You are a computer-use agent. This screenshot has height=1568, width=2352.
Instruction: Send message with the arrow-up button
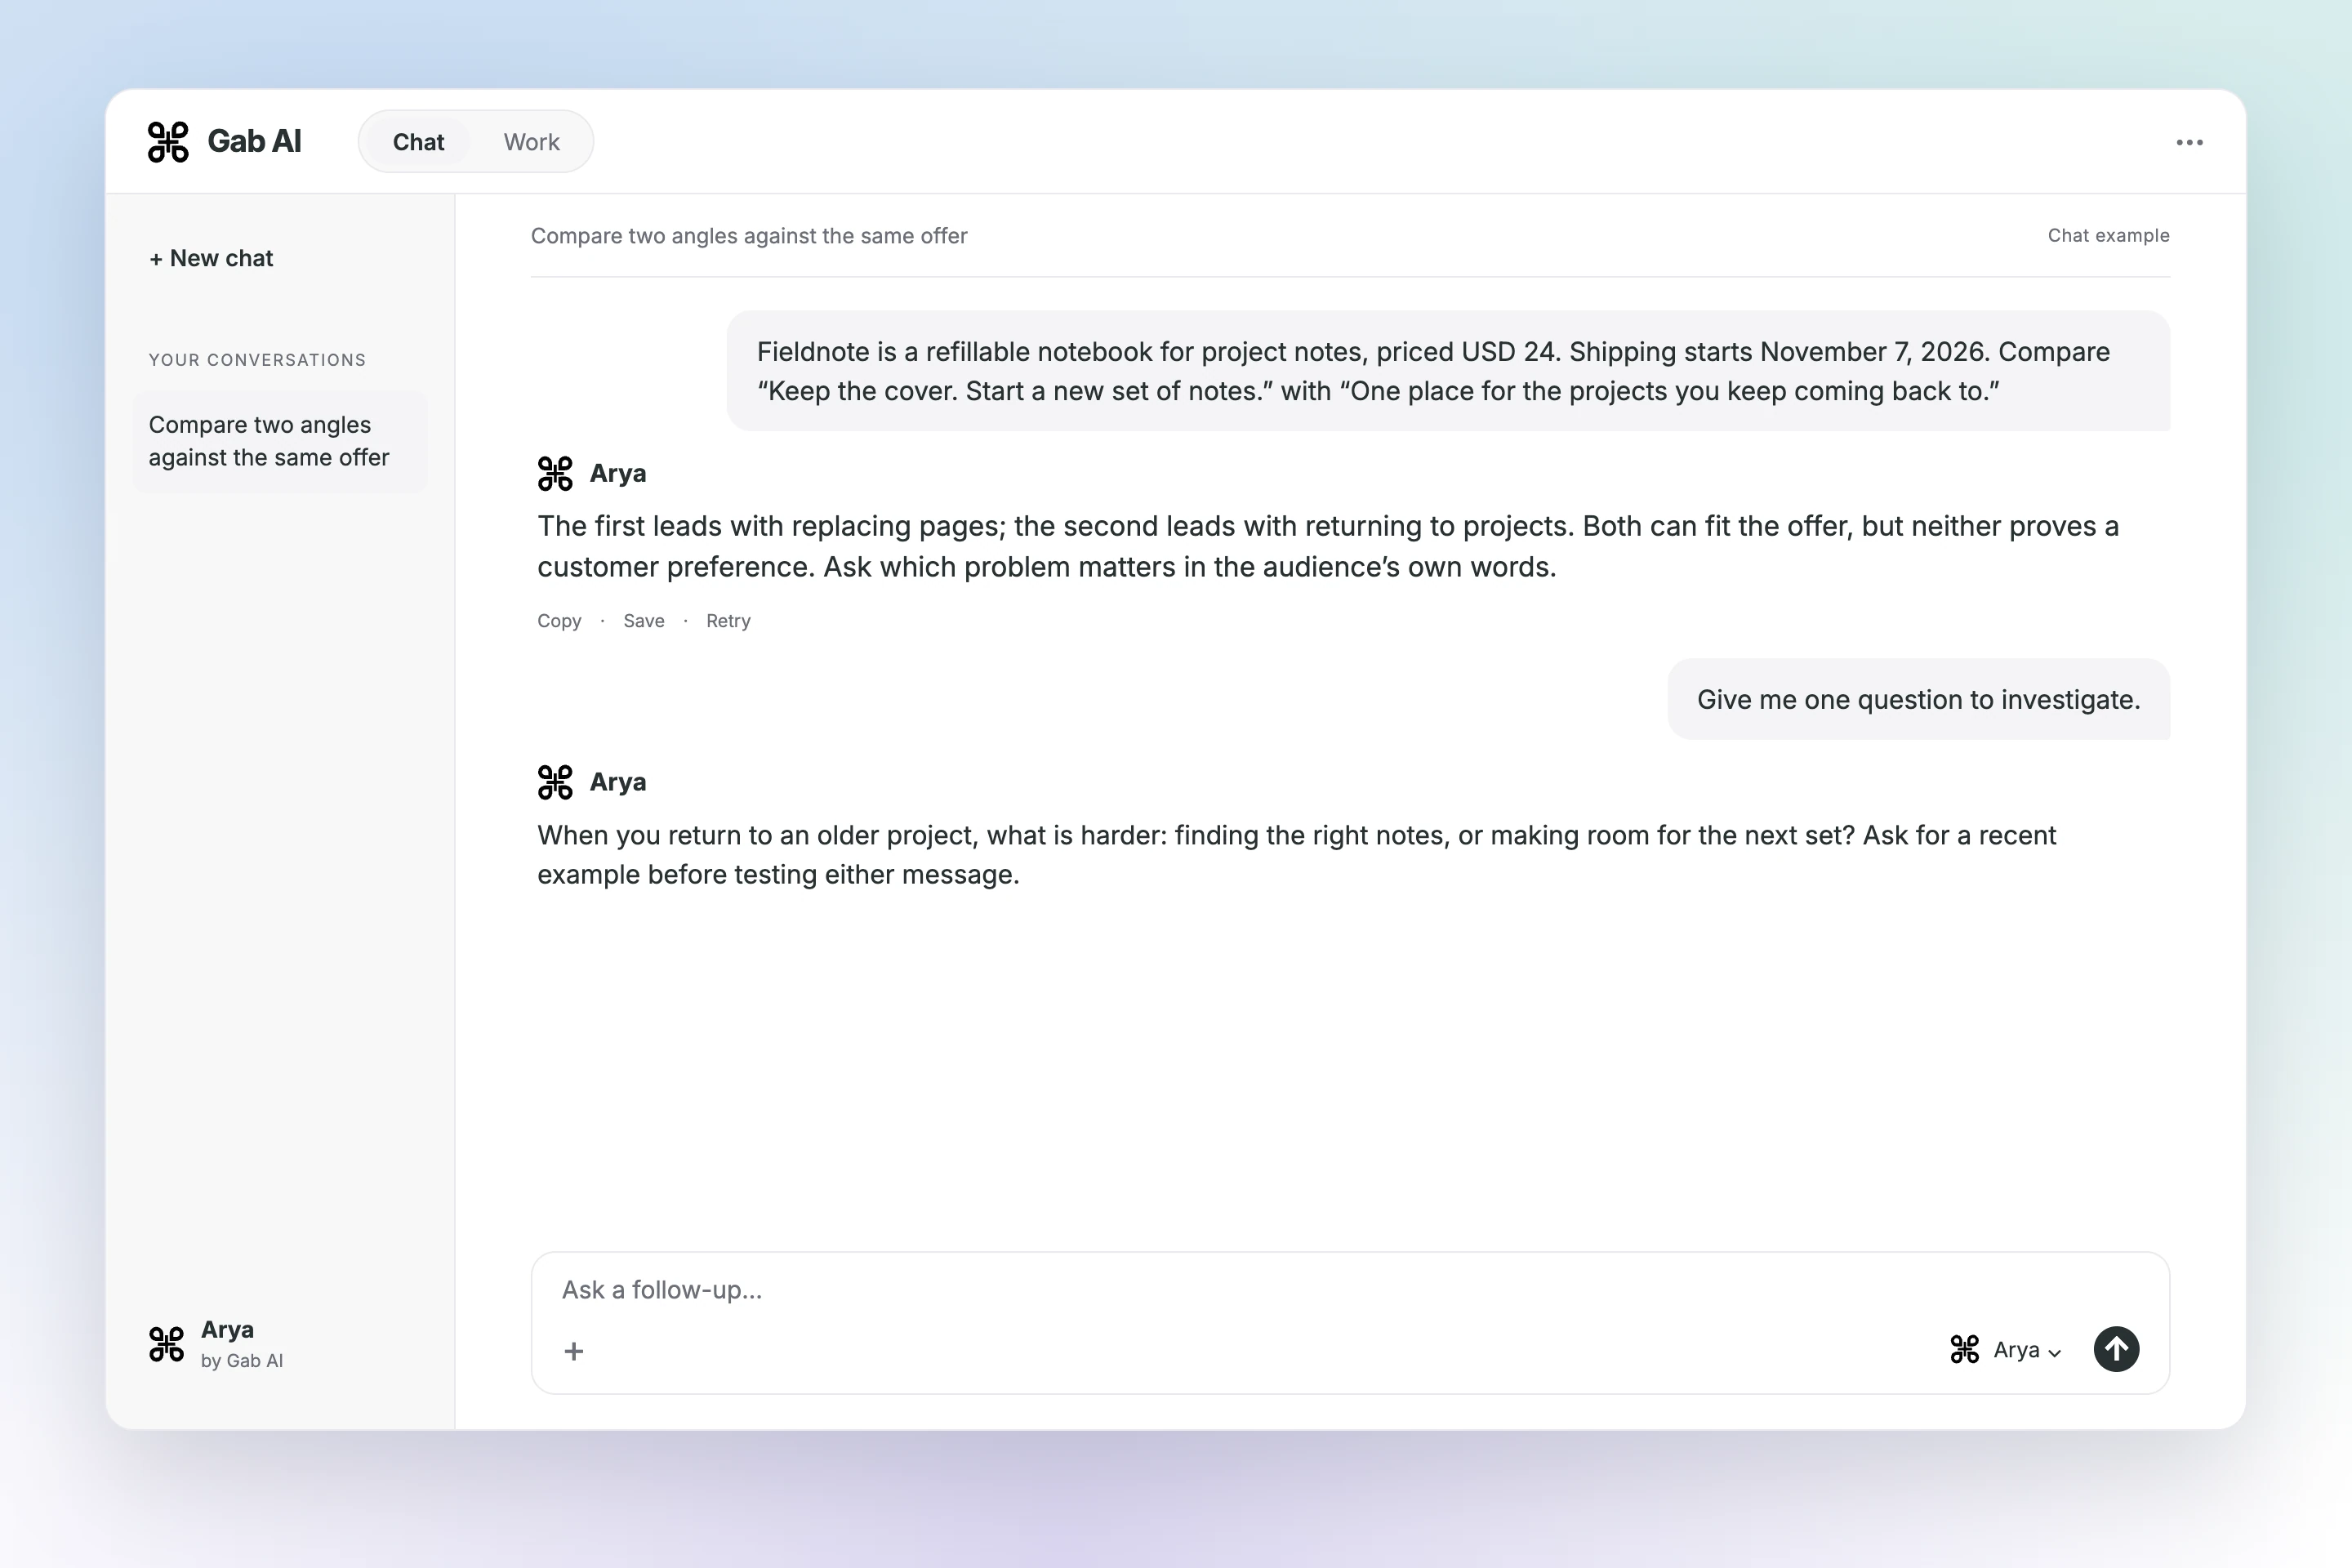coord(2116,1349)
